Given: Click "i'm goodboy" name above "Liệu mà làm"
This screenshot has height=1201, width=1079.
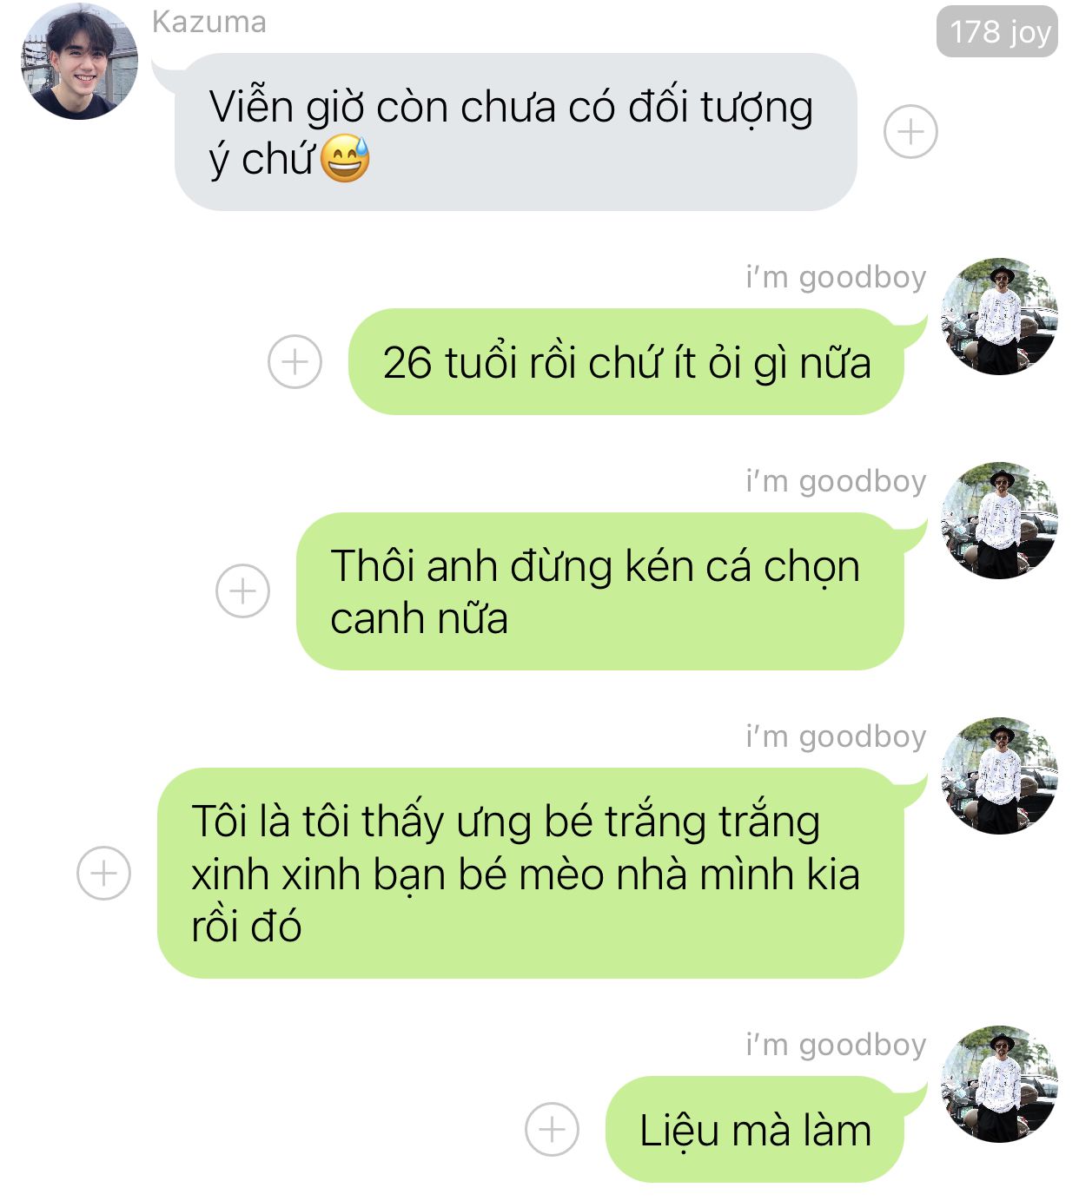Looking at the screenshot, I should [x=836, y=1045].
